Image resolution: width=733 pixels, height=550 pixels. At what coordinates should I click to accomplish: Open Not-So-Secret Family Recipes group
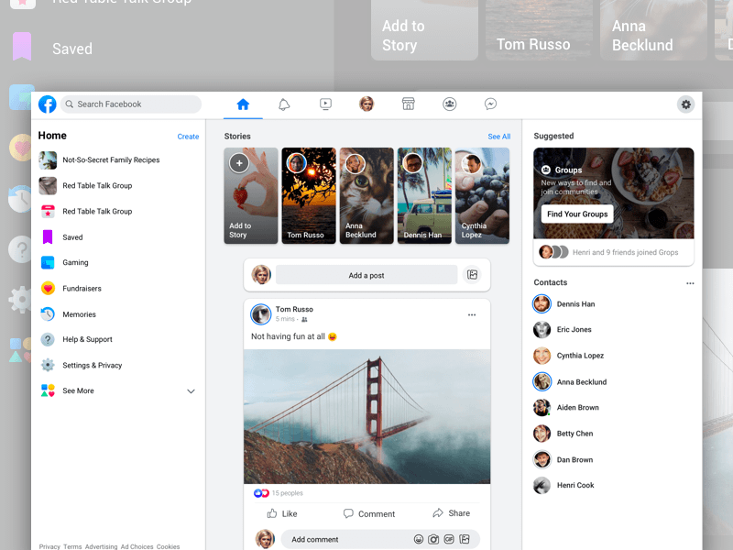click(99, 159)
